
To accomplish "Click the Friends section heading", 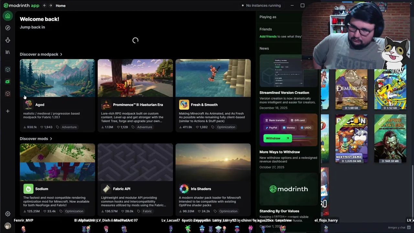I will pyautogui.click(x=266, y=29).
